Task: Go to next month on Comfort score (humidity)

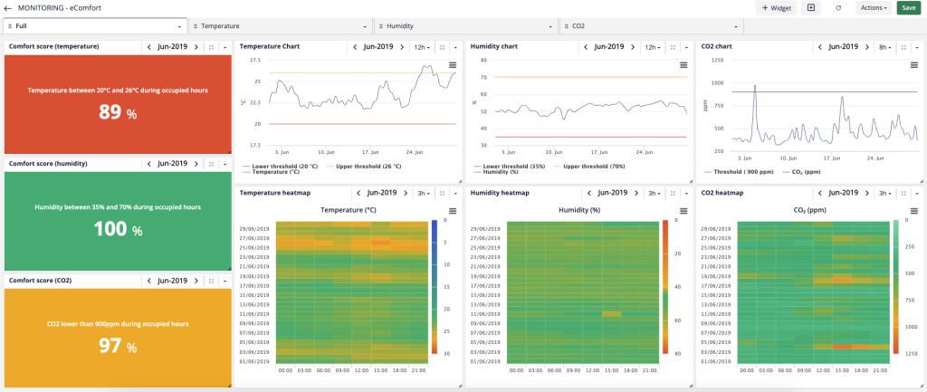Action: [x=196, y=164]
